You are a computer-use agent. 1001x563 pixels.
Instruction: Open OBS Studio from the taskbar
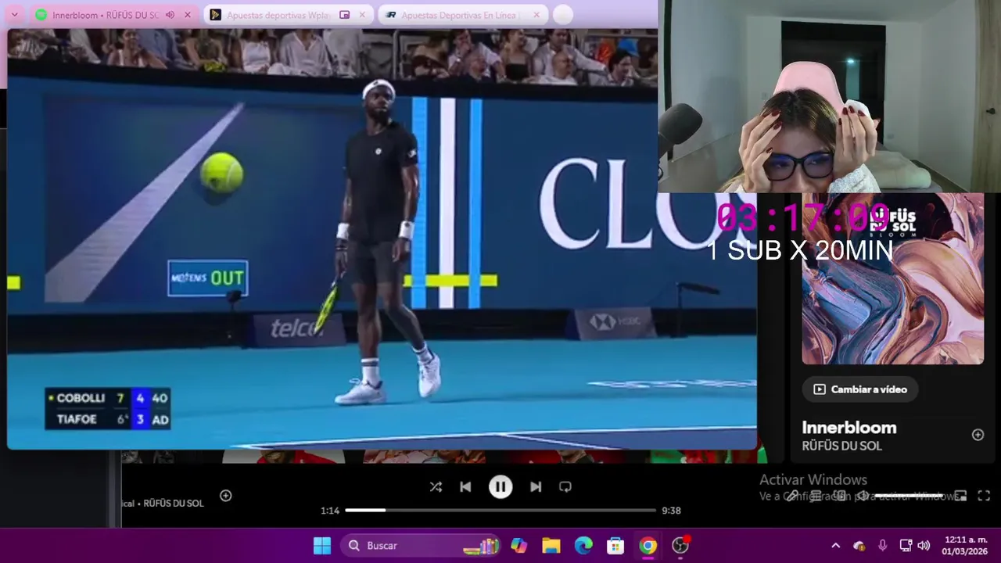pyautogui.click(x=680, y=546)
